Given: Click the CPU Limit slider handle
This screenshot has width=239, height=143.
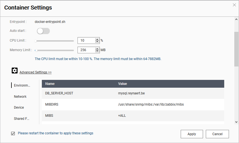Looking at the screenshot, I should pos(35,41).
